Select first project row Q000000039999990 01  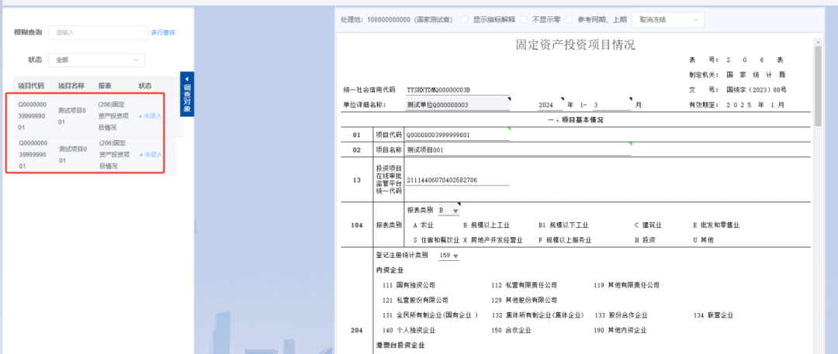tap(33, 115)
